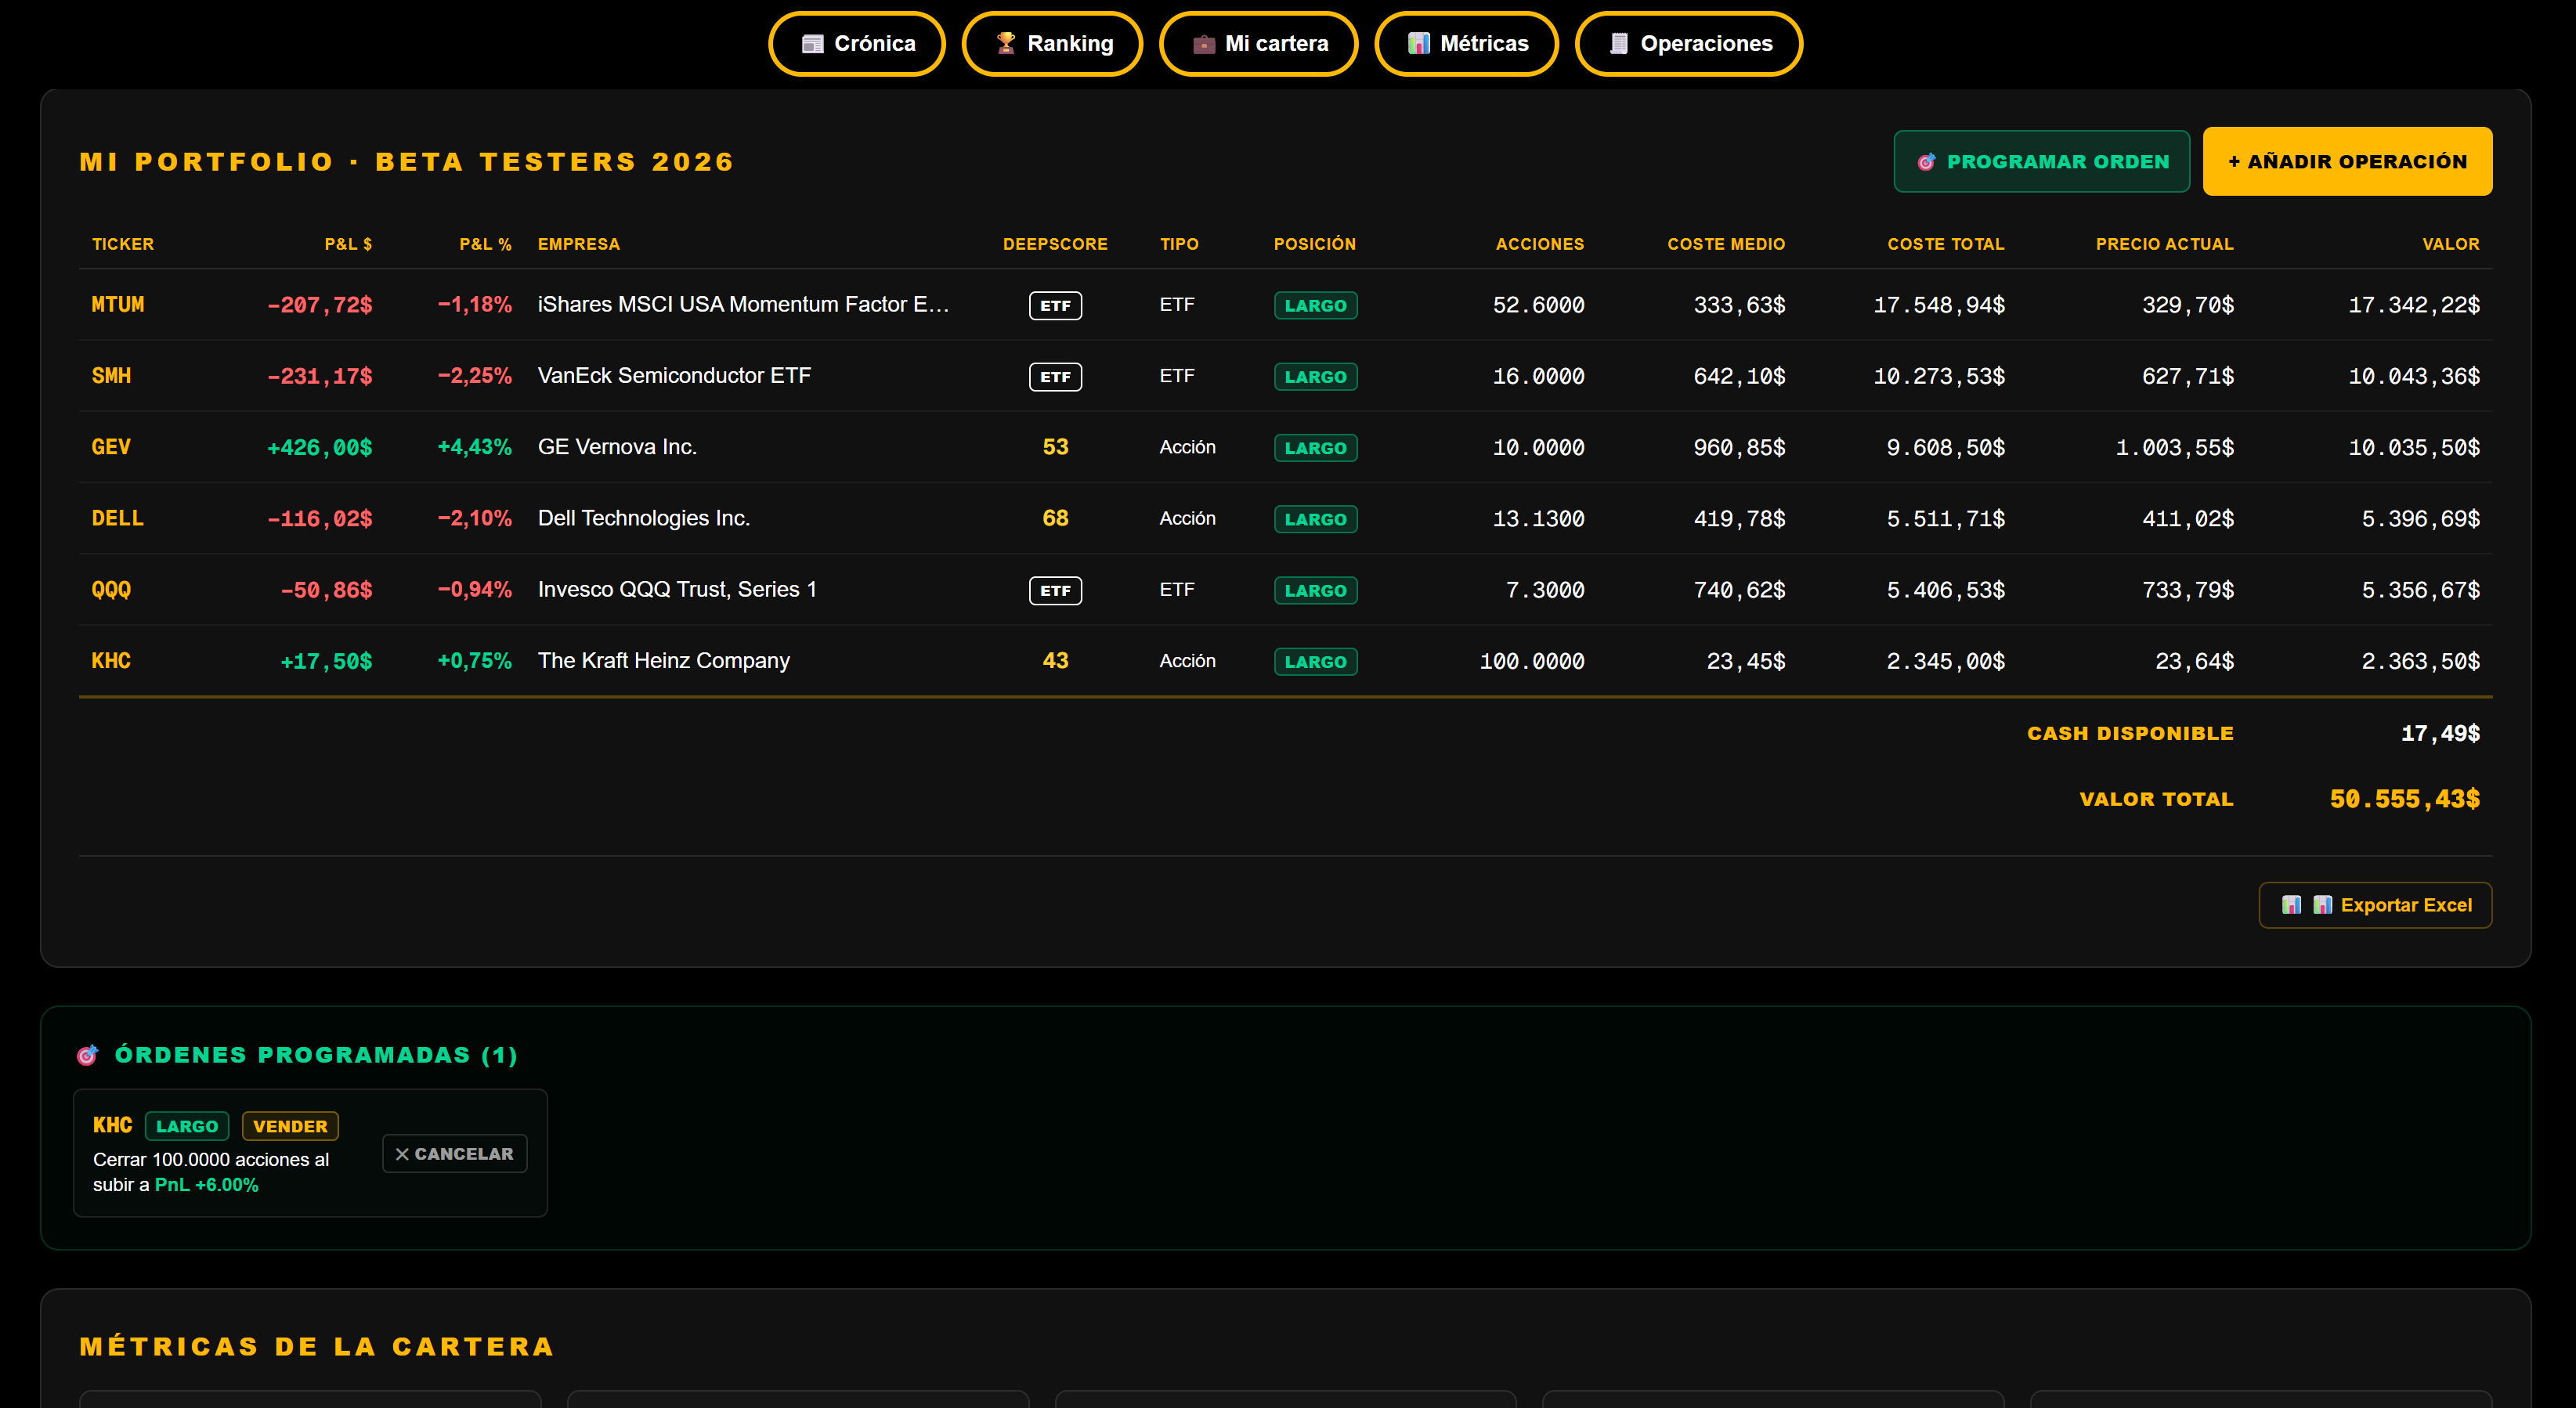The height and width of the screenshot is (1408, 2576).
Task: Click DeepScore 68 for Dell Technologies
Action: pos(1055,518)
